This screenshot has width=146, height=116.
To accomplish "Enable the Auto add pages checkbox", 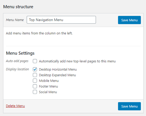I will (x=35, y=61).
